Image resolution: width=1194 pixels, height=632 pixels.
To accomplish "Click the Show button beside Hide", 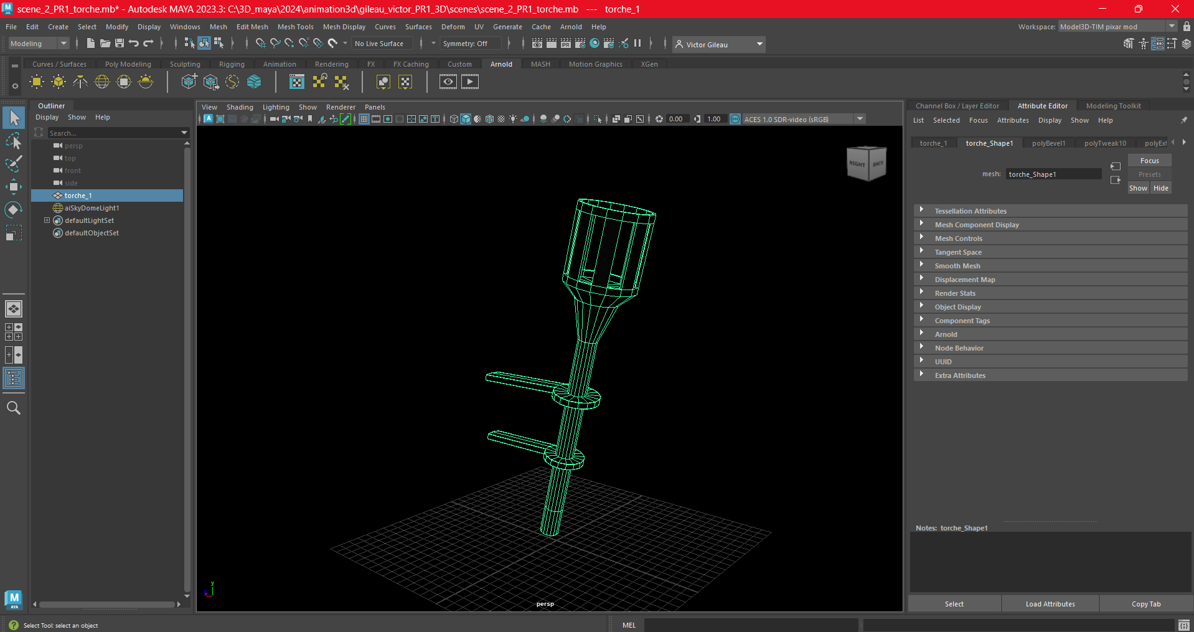I will [x=1138, y=188].
